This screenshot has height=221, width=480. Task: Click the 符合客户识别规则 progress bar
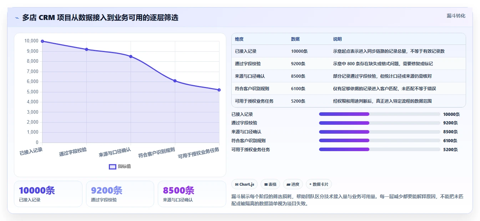click(x=380, y=140)
